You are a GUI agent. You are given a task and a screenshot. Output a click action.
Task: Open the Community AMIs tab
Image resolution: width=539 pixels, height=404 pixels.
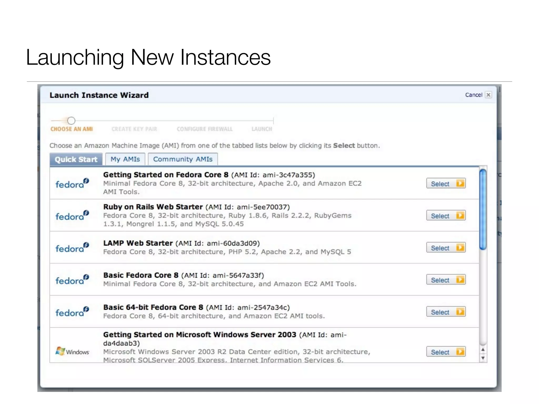coord(183,159)
